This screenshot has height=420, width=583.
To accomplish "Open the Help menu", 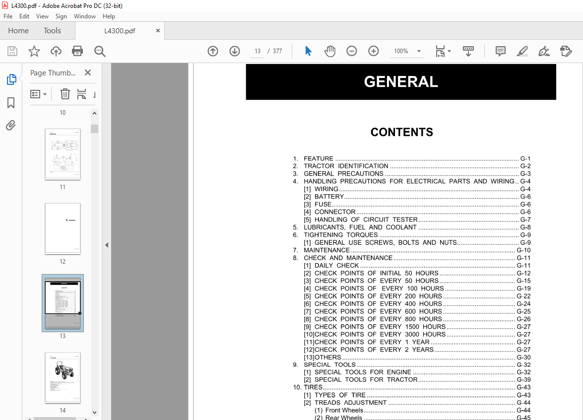I will 109,16.
